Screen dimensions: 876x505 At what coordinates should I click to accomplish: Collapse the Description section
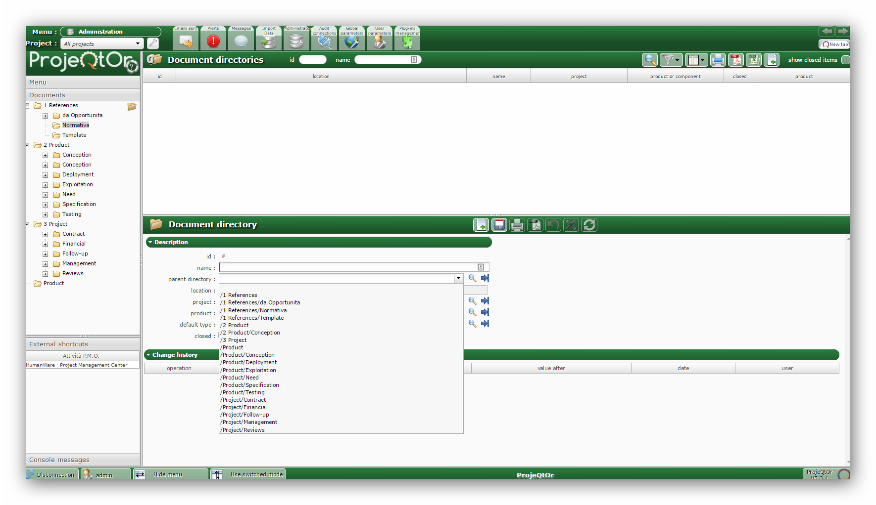pyautogui.click(x=150, y=243)
